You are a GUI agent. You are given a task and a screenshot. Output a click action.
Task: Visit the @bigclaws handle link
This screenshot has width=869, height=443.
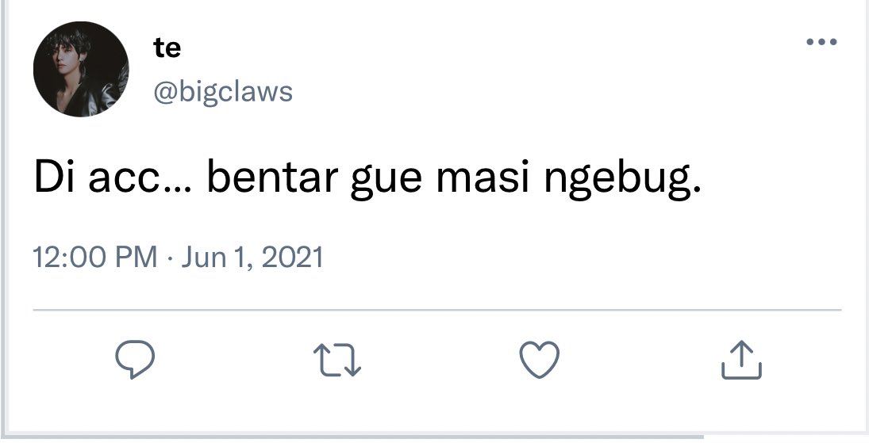[x=223, y=92]
